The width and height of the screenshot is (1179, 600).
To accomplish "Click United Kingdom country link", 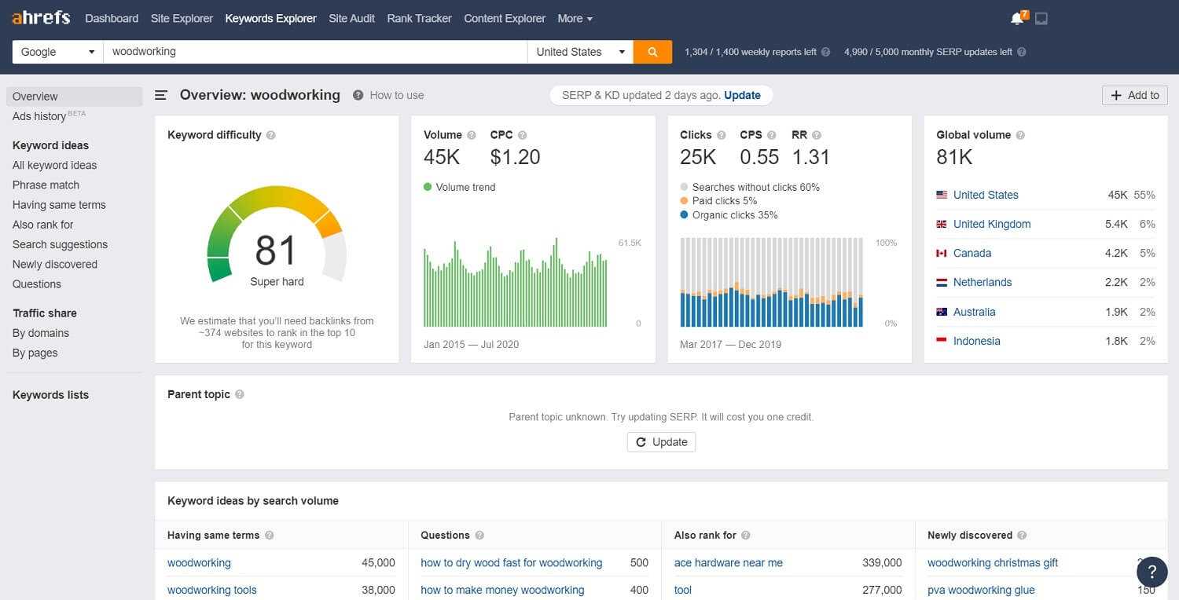I will [x=992, y=224].
